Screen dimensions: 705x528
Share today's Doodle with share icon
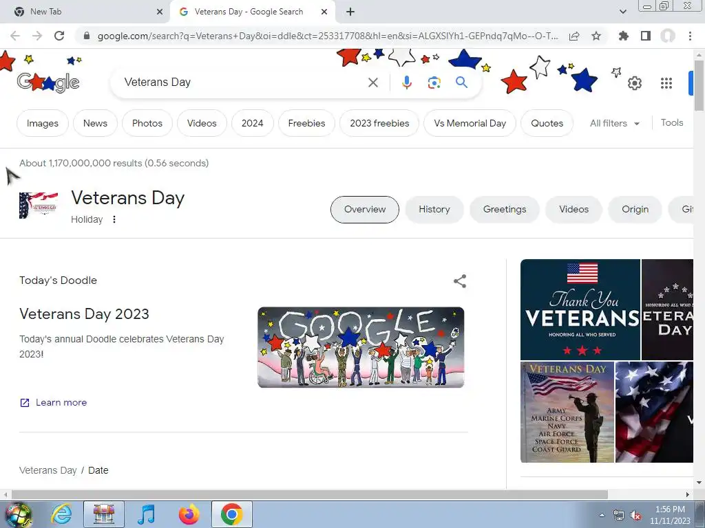click(x=459, y=281)
